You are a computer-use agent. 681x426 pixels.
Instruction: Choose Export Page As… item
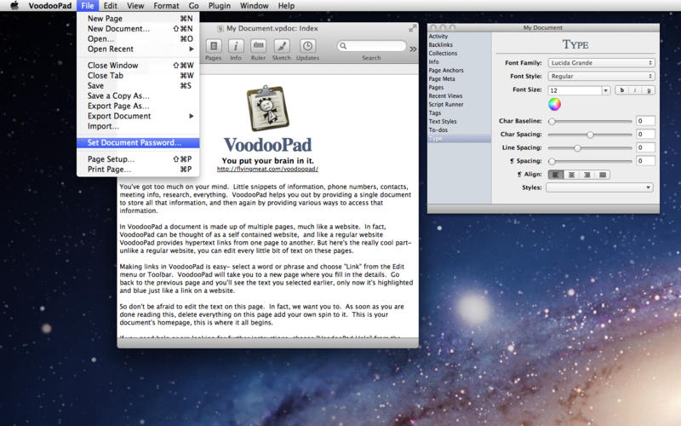pyautogui.click(x=138, y=106)
